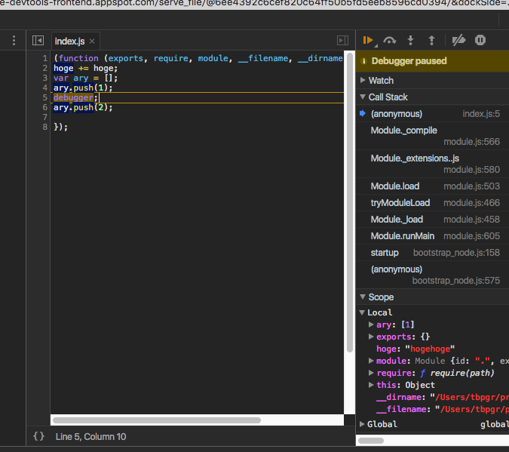Image resolution: width=509 pixels, height=452 pixels.
Task: Click the __filename variable entry
Action: click(443, 409)
